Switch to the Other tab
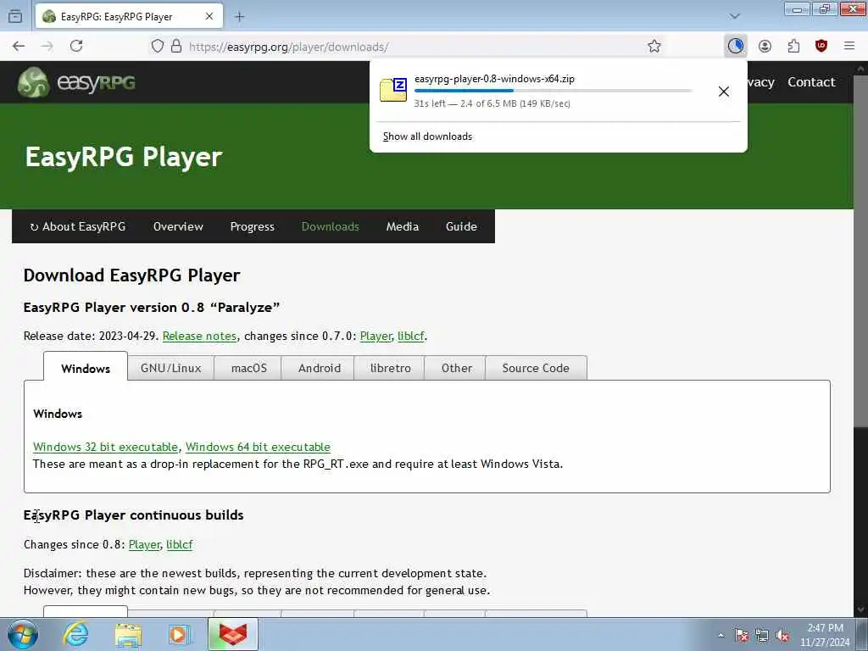The width and height of the screenshot is (868, 651). coord(456,368)
